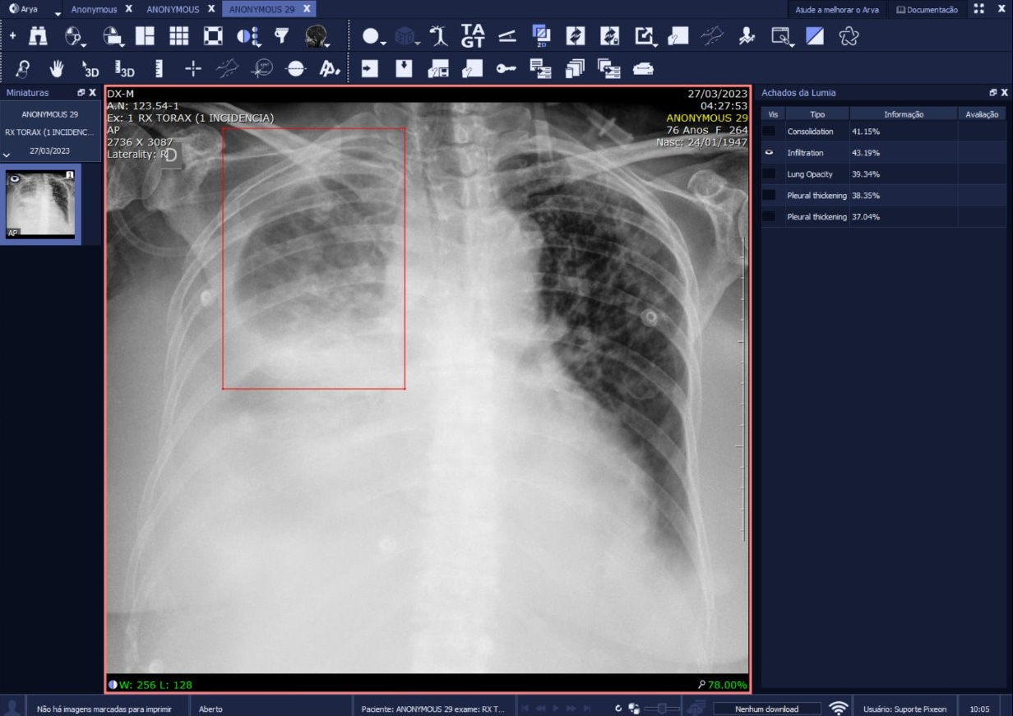
Task: Click the synchronize series icon
Action: click(x=576, y=35)
